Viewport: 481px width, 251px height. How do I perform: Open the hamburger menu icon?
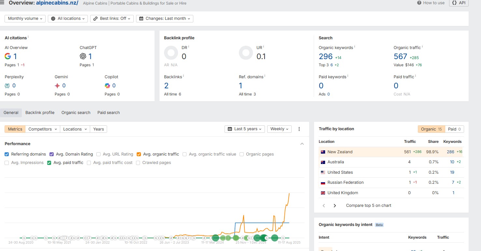click(3, 3)
